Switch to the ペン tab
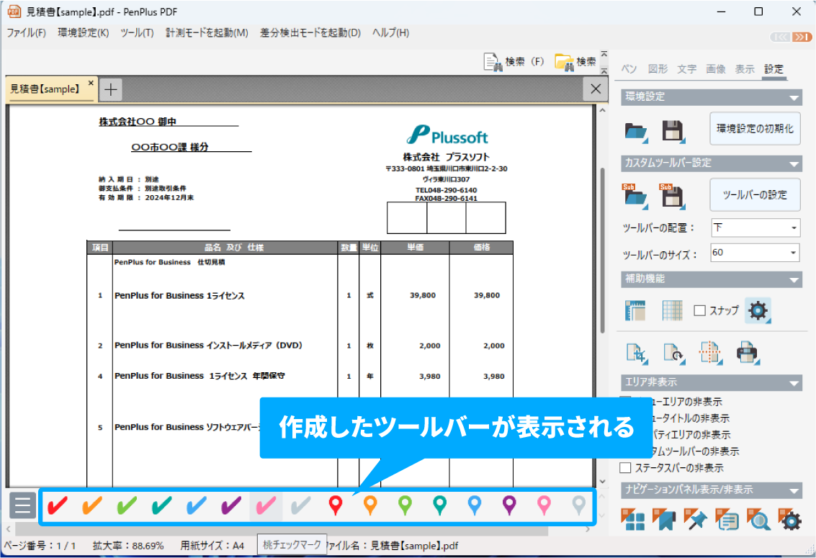 pyautogui.click(x=629, y=69)
